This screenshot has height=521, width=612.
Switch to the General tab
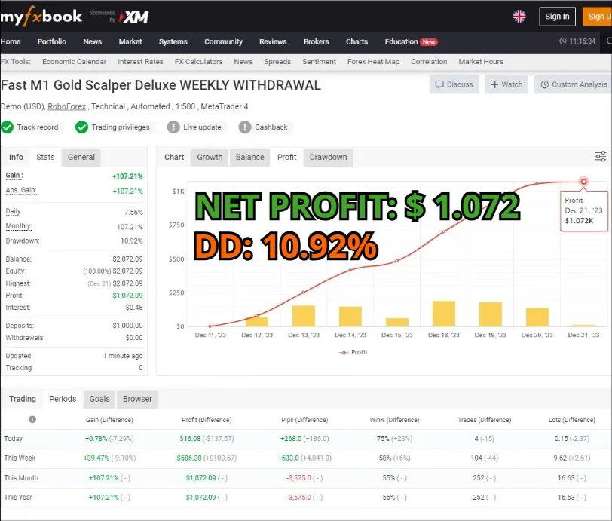click(81, 157)
